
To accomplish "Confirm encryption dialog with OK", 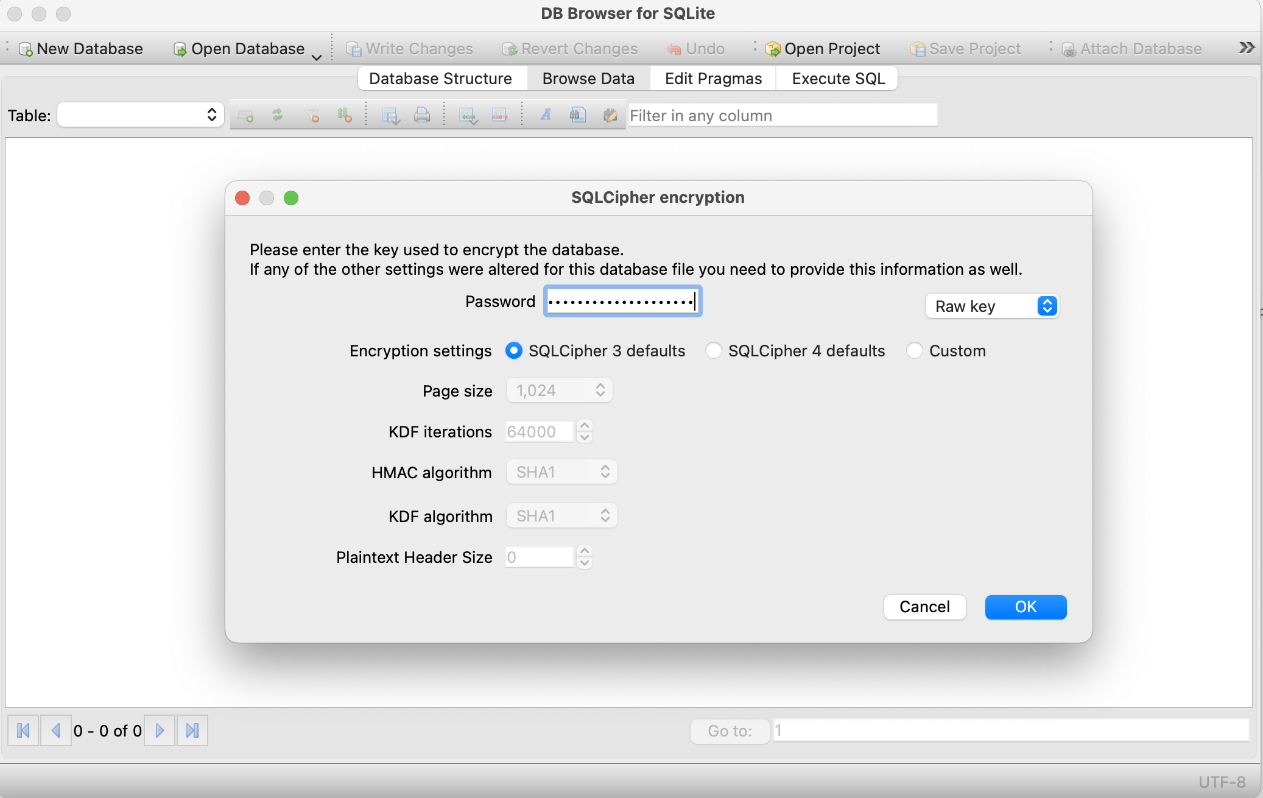I will click(1026, 607).
